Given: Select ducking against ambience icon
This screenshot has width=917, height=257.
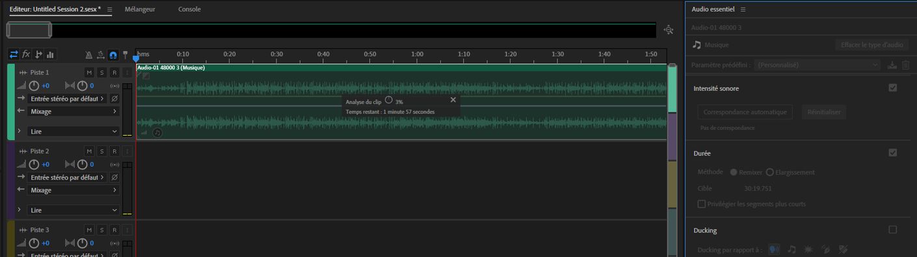Looking at the screenshot, I should click(825, 249).
